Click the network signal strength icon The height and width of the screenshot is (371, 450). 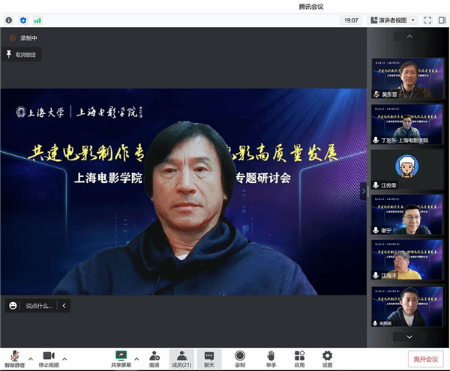(37, 20)
